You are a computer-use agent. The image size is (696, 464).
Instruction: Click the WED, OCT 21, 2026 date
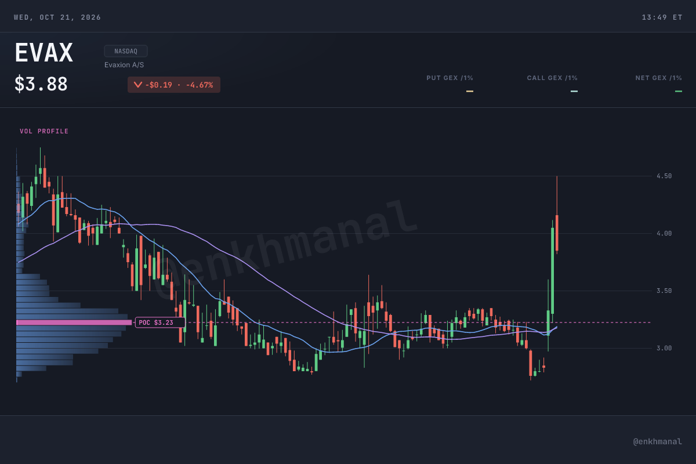point(57,17)
